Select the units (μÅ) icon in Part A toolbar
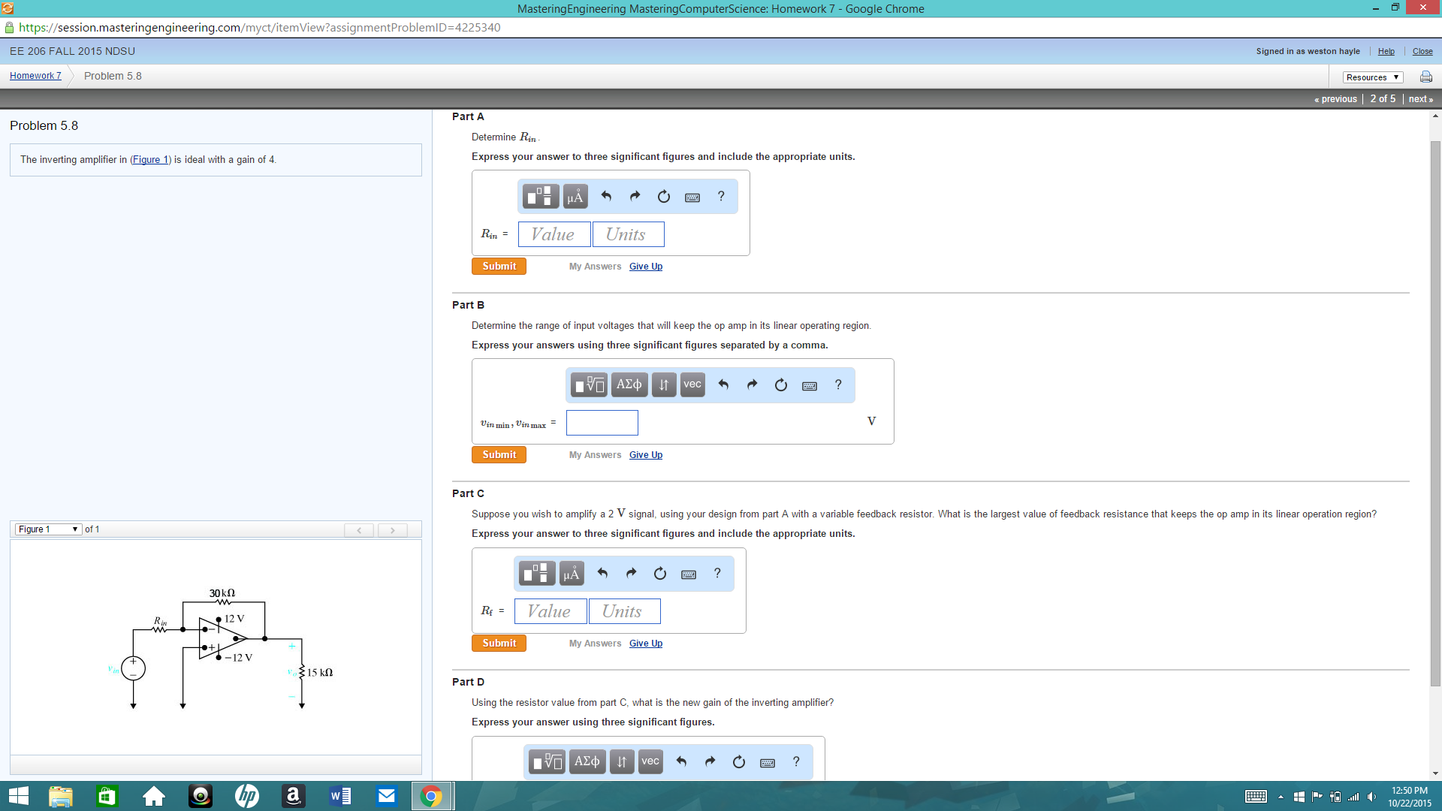 point(575,196)
